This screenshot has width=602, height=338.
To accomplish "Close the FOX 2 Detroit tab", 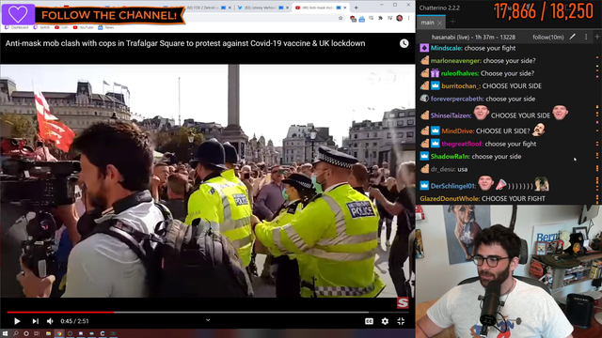I will click(230, 8).
